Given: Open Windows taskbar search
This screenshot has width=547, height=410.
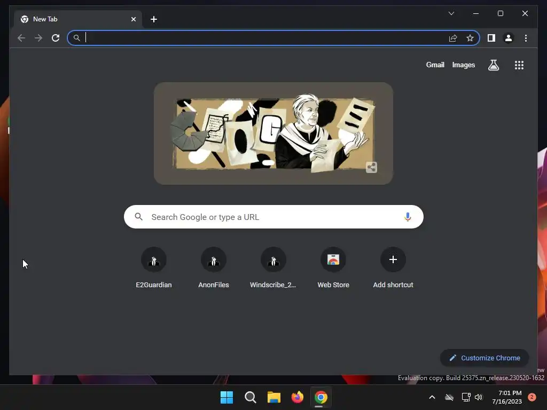Looking at the screenshot, I should click(x=250, y=397).
